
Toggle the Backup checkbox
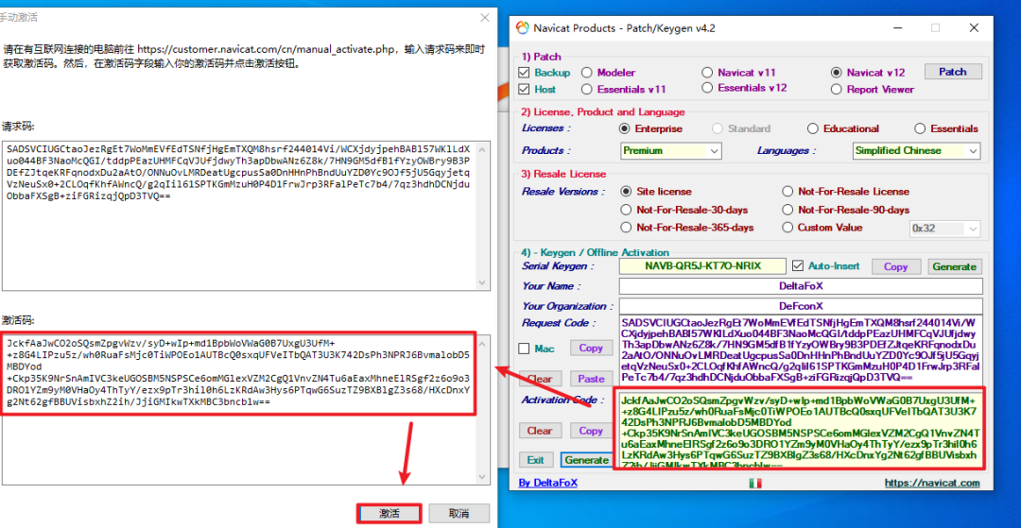tap(524, 72)
